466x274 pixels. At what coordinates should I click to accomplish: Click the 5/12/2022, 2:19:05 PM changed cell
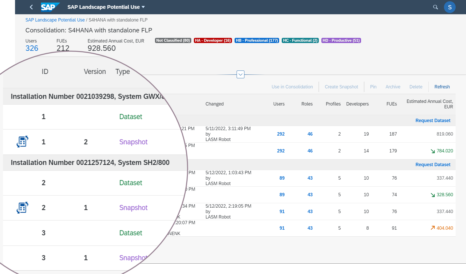click(228, 212)
